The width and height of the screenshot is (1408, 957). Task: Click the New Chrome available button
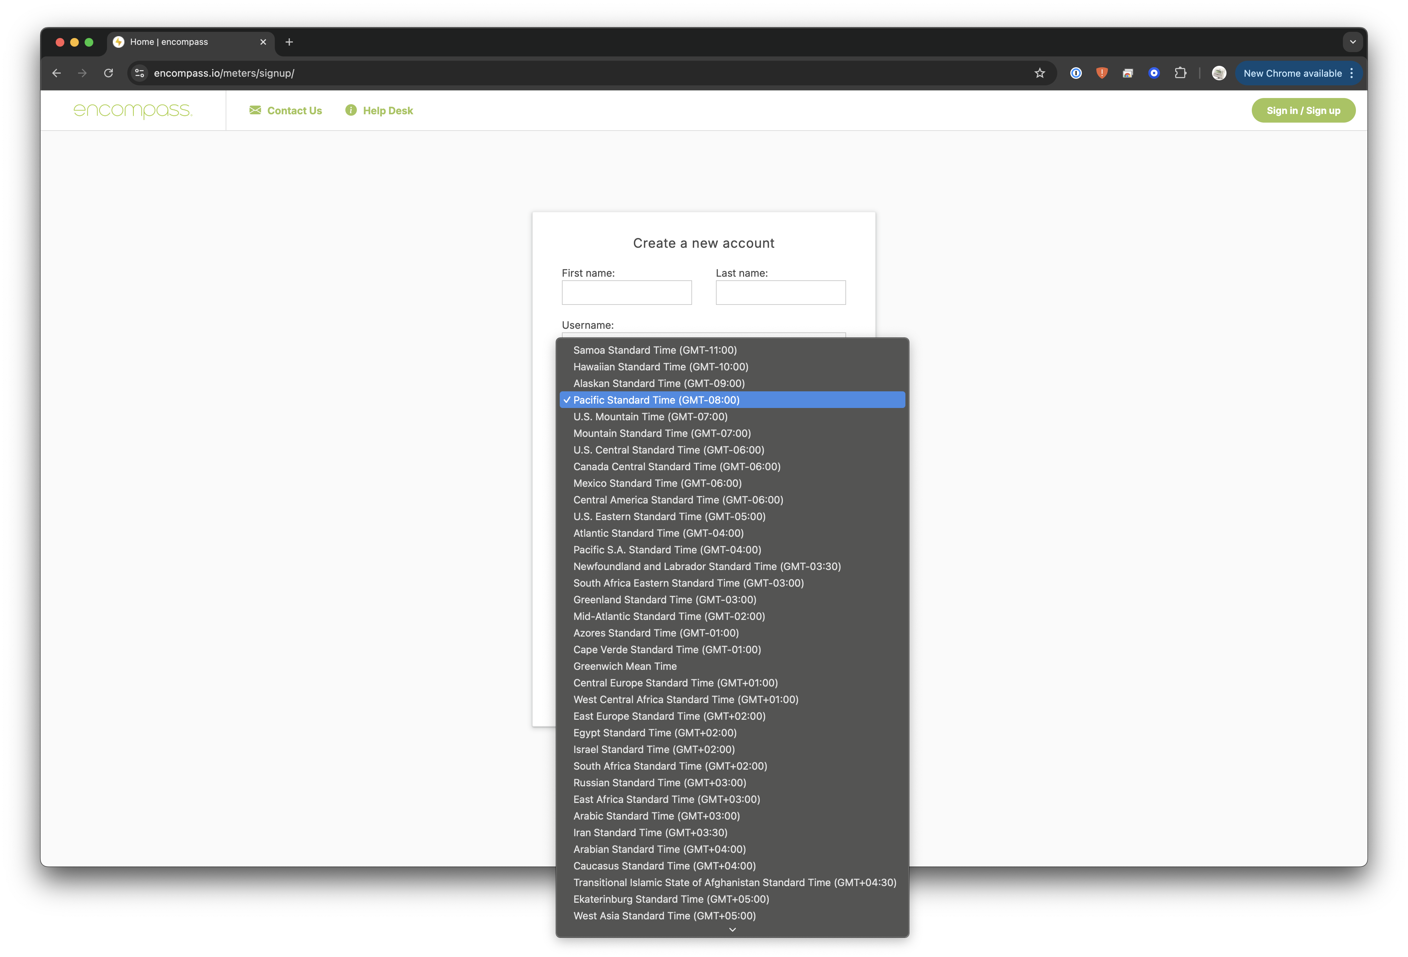click(x=1292, y=73)
